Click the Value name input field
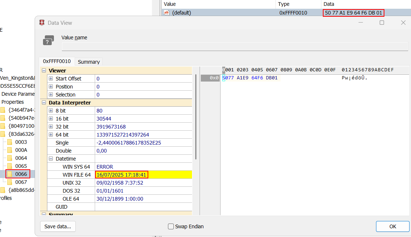 (235, 47)
